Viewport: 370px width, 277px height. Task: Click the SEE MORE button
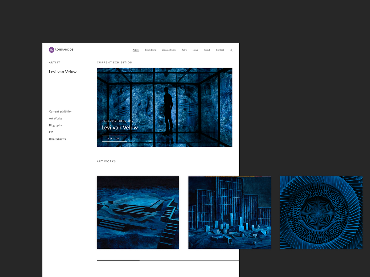[114, 138]
